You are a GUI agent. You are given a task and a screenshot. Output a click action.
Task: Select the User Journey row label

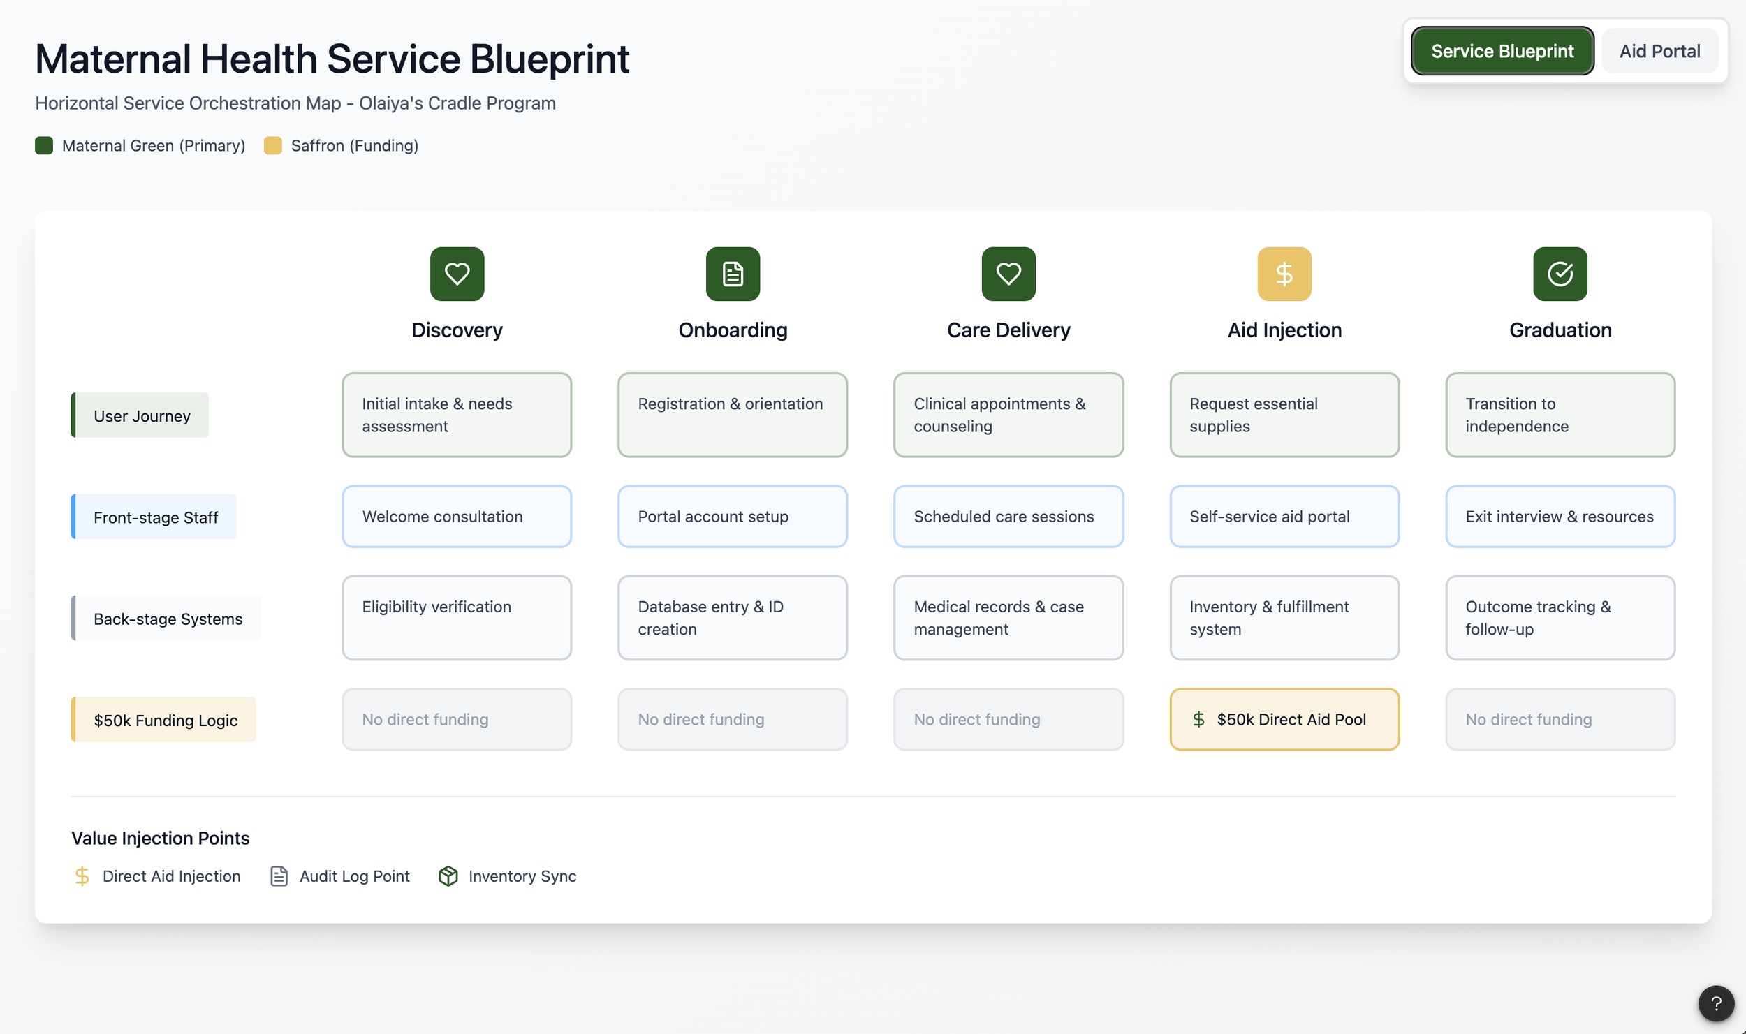coord(141,415)
